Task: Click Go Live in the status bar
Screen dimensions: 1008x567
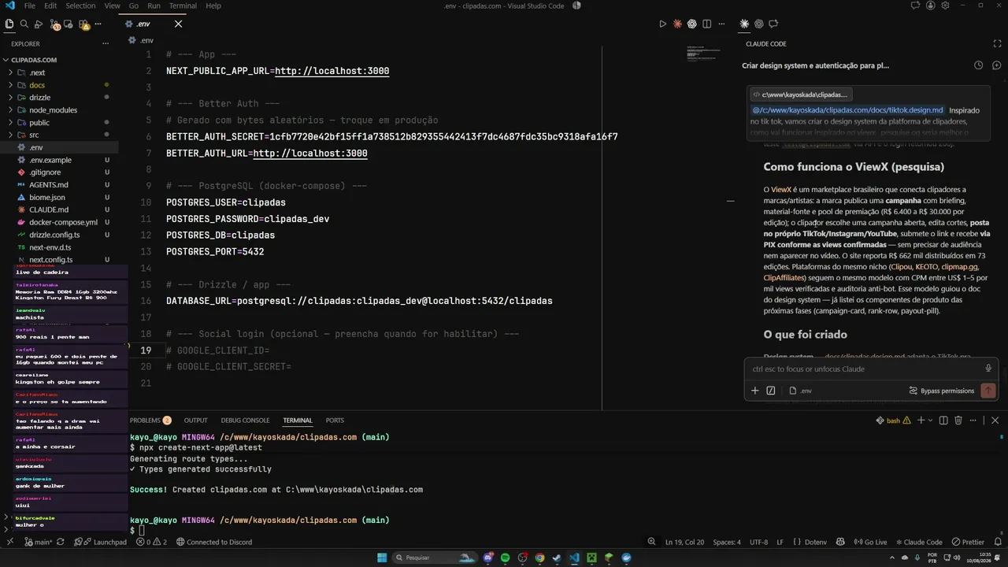Action: 870,542
